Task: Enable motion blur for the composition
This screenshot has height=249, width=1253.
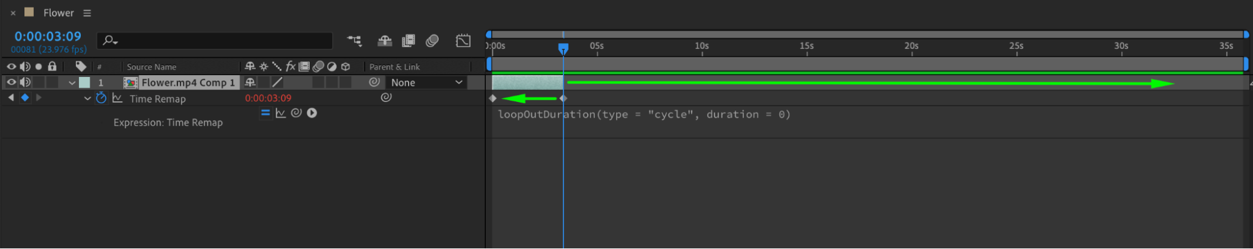Action: point(432,41)
